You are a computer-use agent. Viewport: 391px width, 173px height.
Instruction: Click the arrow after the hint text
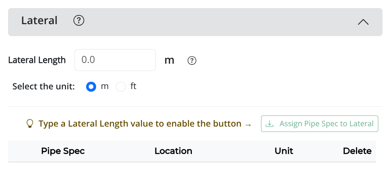pyautogui.click(x=248, y=124)
